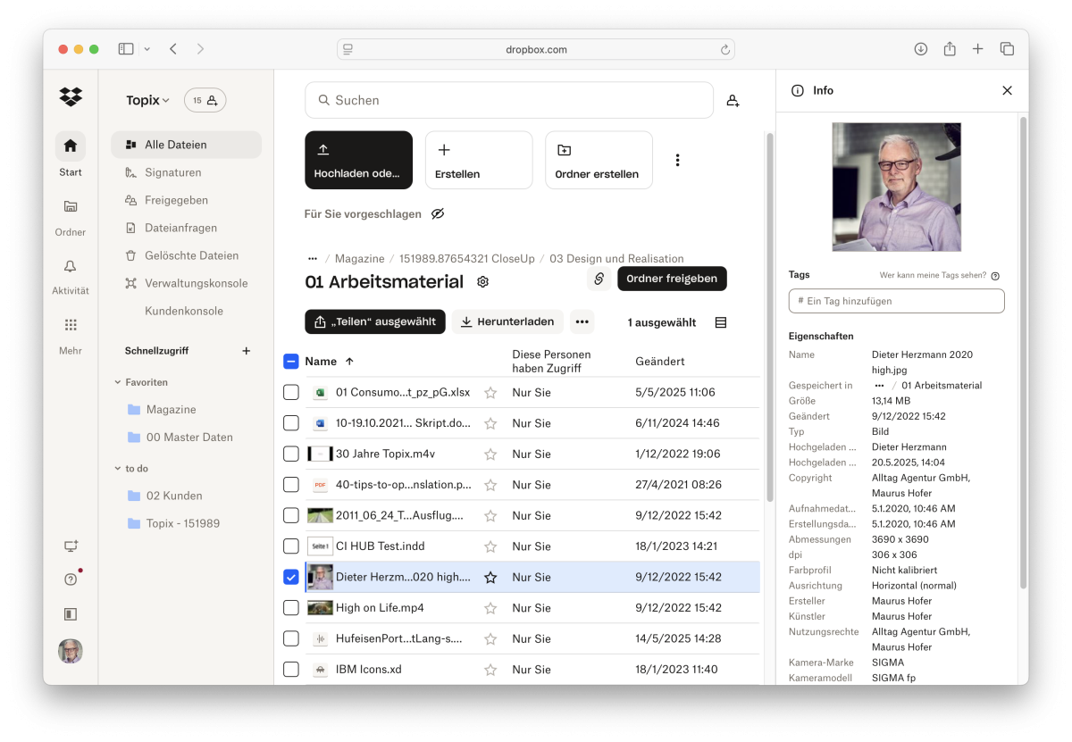Follow the 'Wer kann meine Tags sehen?' link
The height and width of the screenshot is (742, 1072).
click(934, 276)
